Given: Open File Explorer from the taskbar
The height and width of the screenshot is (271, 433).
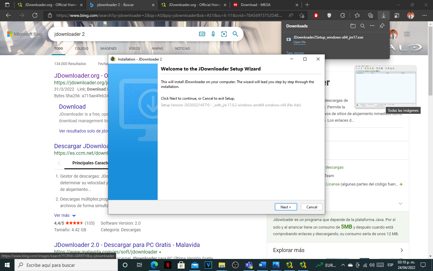Looking at the screenshot, I should [x=222, y=265].
